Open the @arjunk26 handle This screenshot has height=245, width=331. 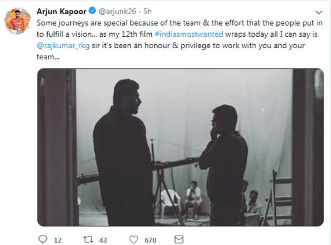(114, 12)
